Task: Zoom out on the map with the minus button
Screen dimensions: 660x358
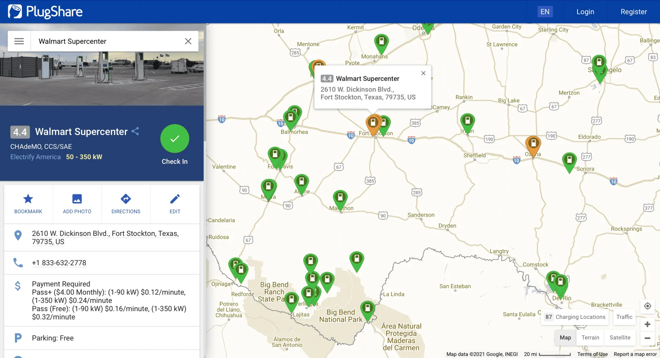Action: coord(647,338)
